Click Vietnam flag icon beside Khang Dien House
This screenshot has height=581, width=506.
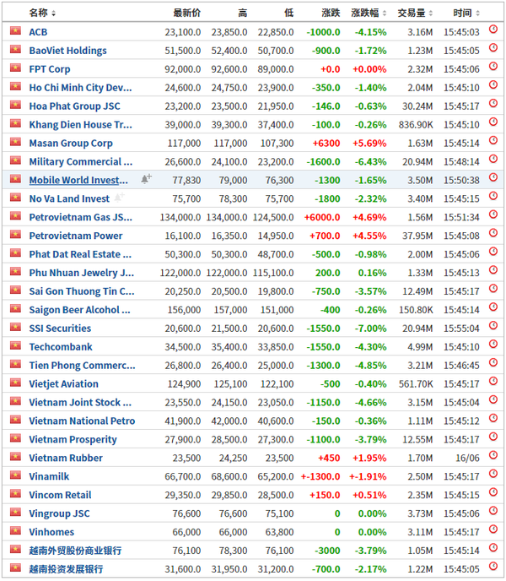tap(15, 123)
